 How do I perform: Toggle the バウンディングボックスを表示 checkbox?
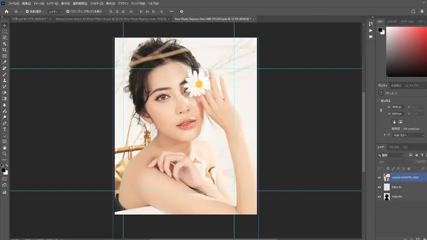coord(68,12)
